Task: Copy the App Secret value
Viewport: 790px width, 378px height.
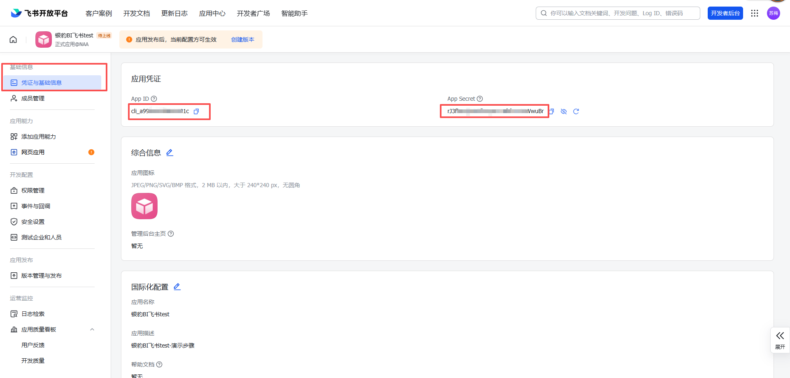Action: (552, 111)
